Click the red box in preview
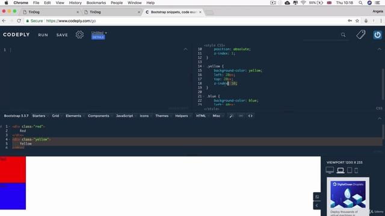Image resolution: width=385 pixels, height=216 pixels. click(x=13, y=169)
